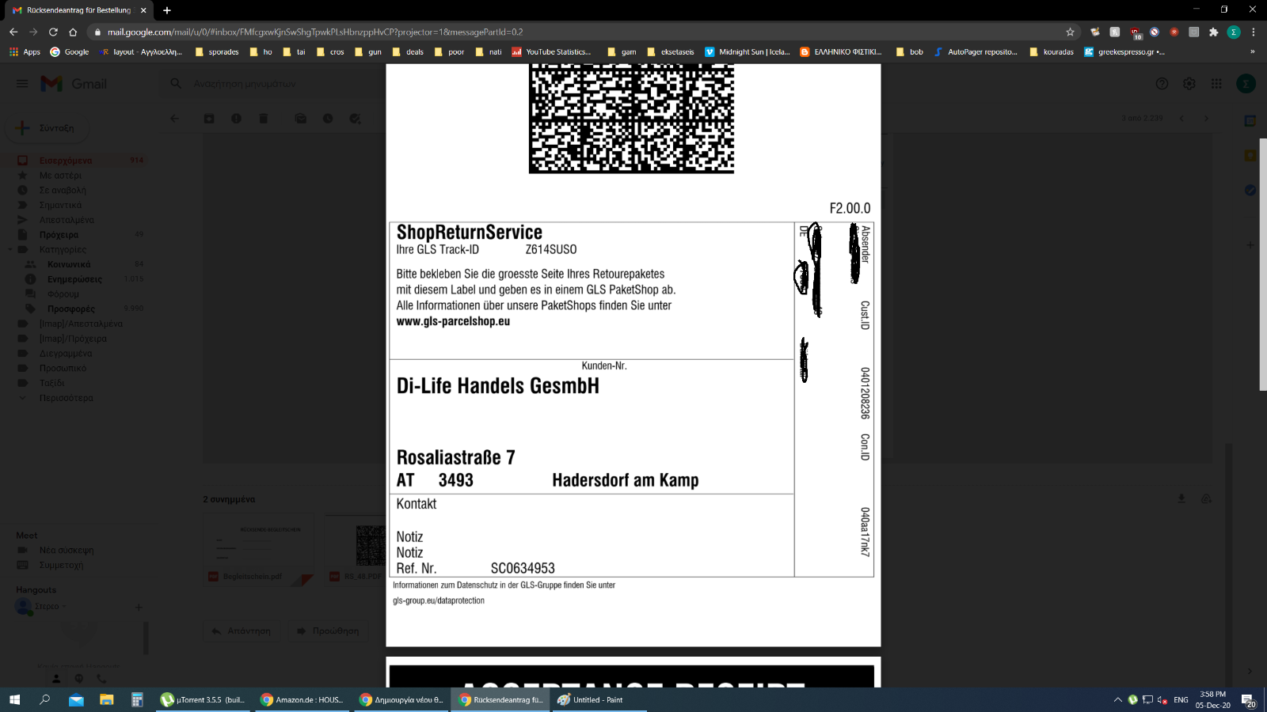1267x712 pixels.
Task: Open a new browser tab
Action: (x=167, y=10)
